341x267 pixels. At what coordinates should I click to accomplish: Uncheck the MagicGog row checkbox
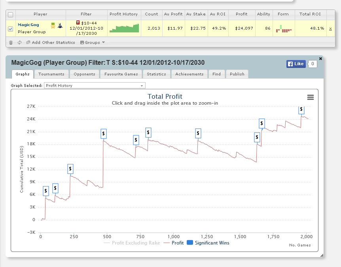(x=10, y=29)
